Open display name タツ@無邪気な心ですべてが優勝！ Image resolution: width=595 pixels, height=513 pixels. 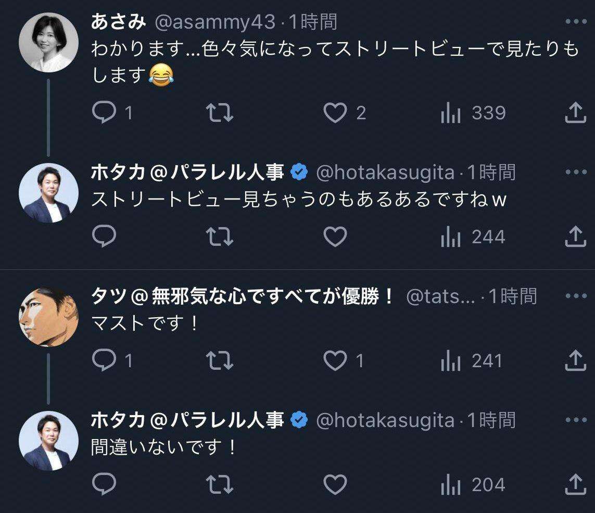242,296
